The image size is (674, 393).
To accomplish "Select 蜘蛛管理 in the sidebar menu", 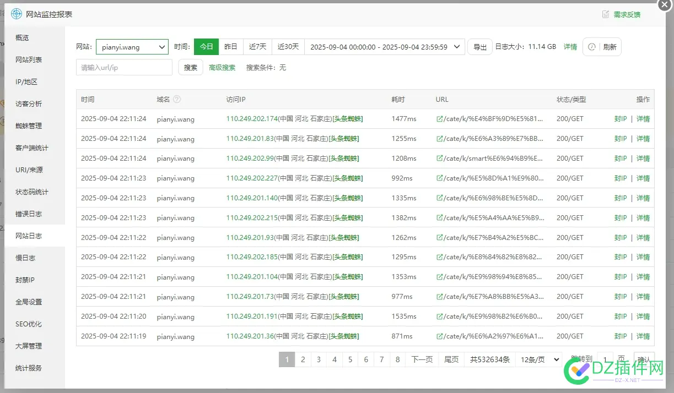I will (x=29, y=125).
